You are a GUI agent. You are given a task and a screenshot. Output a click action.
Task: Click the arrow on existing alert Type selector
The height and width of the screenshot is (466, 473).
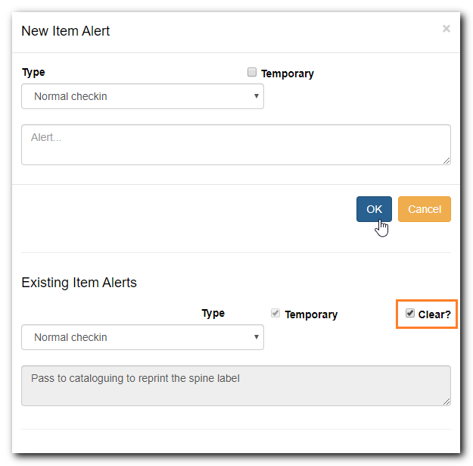(x=256, y=337)
